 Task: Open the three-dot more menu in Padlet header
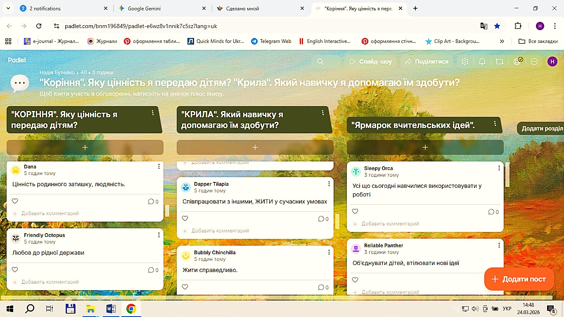tap(534, 62)
